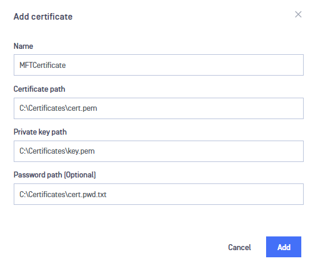Place cursor on C:\Certificates\cert.pem text

tap(58, 108)
